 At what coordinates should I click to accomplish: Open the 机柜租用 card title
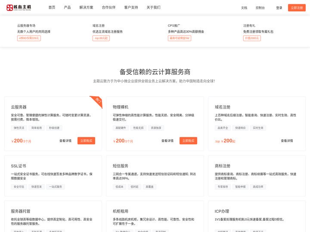[121, 211]
